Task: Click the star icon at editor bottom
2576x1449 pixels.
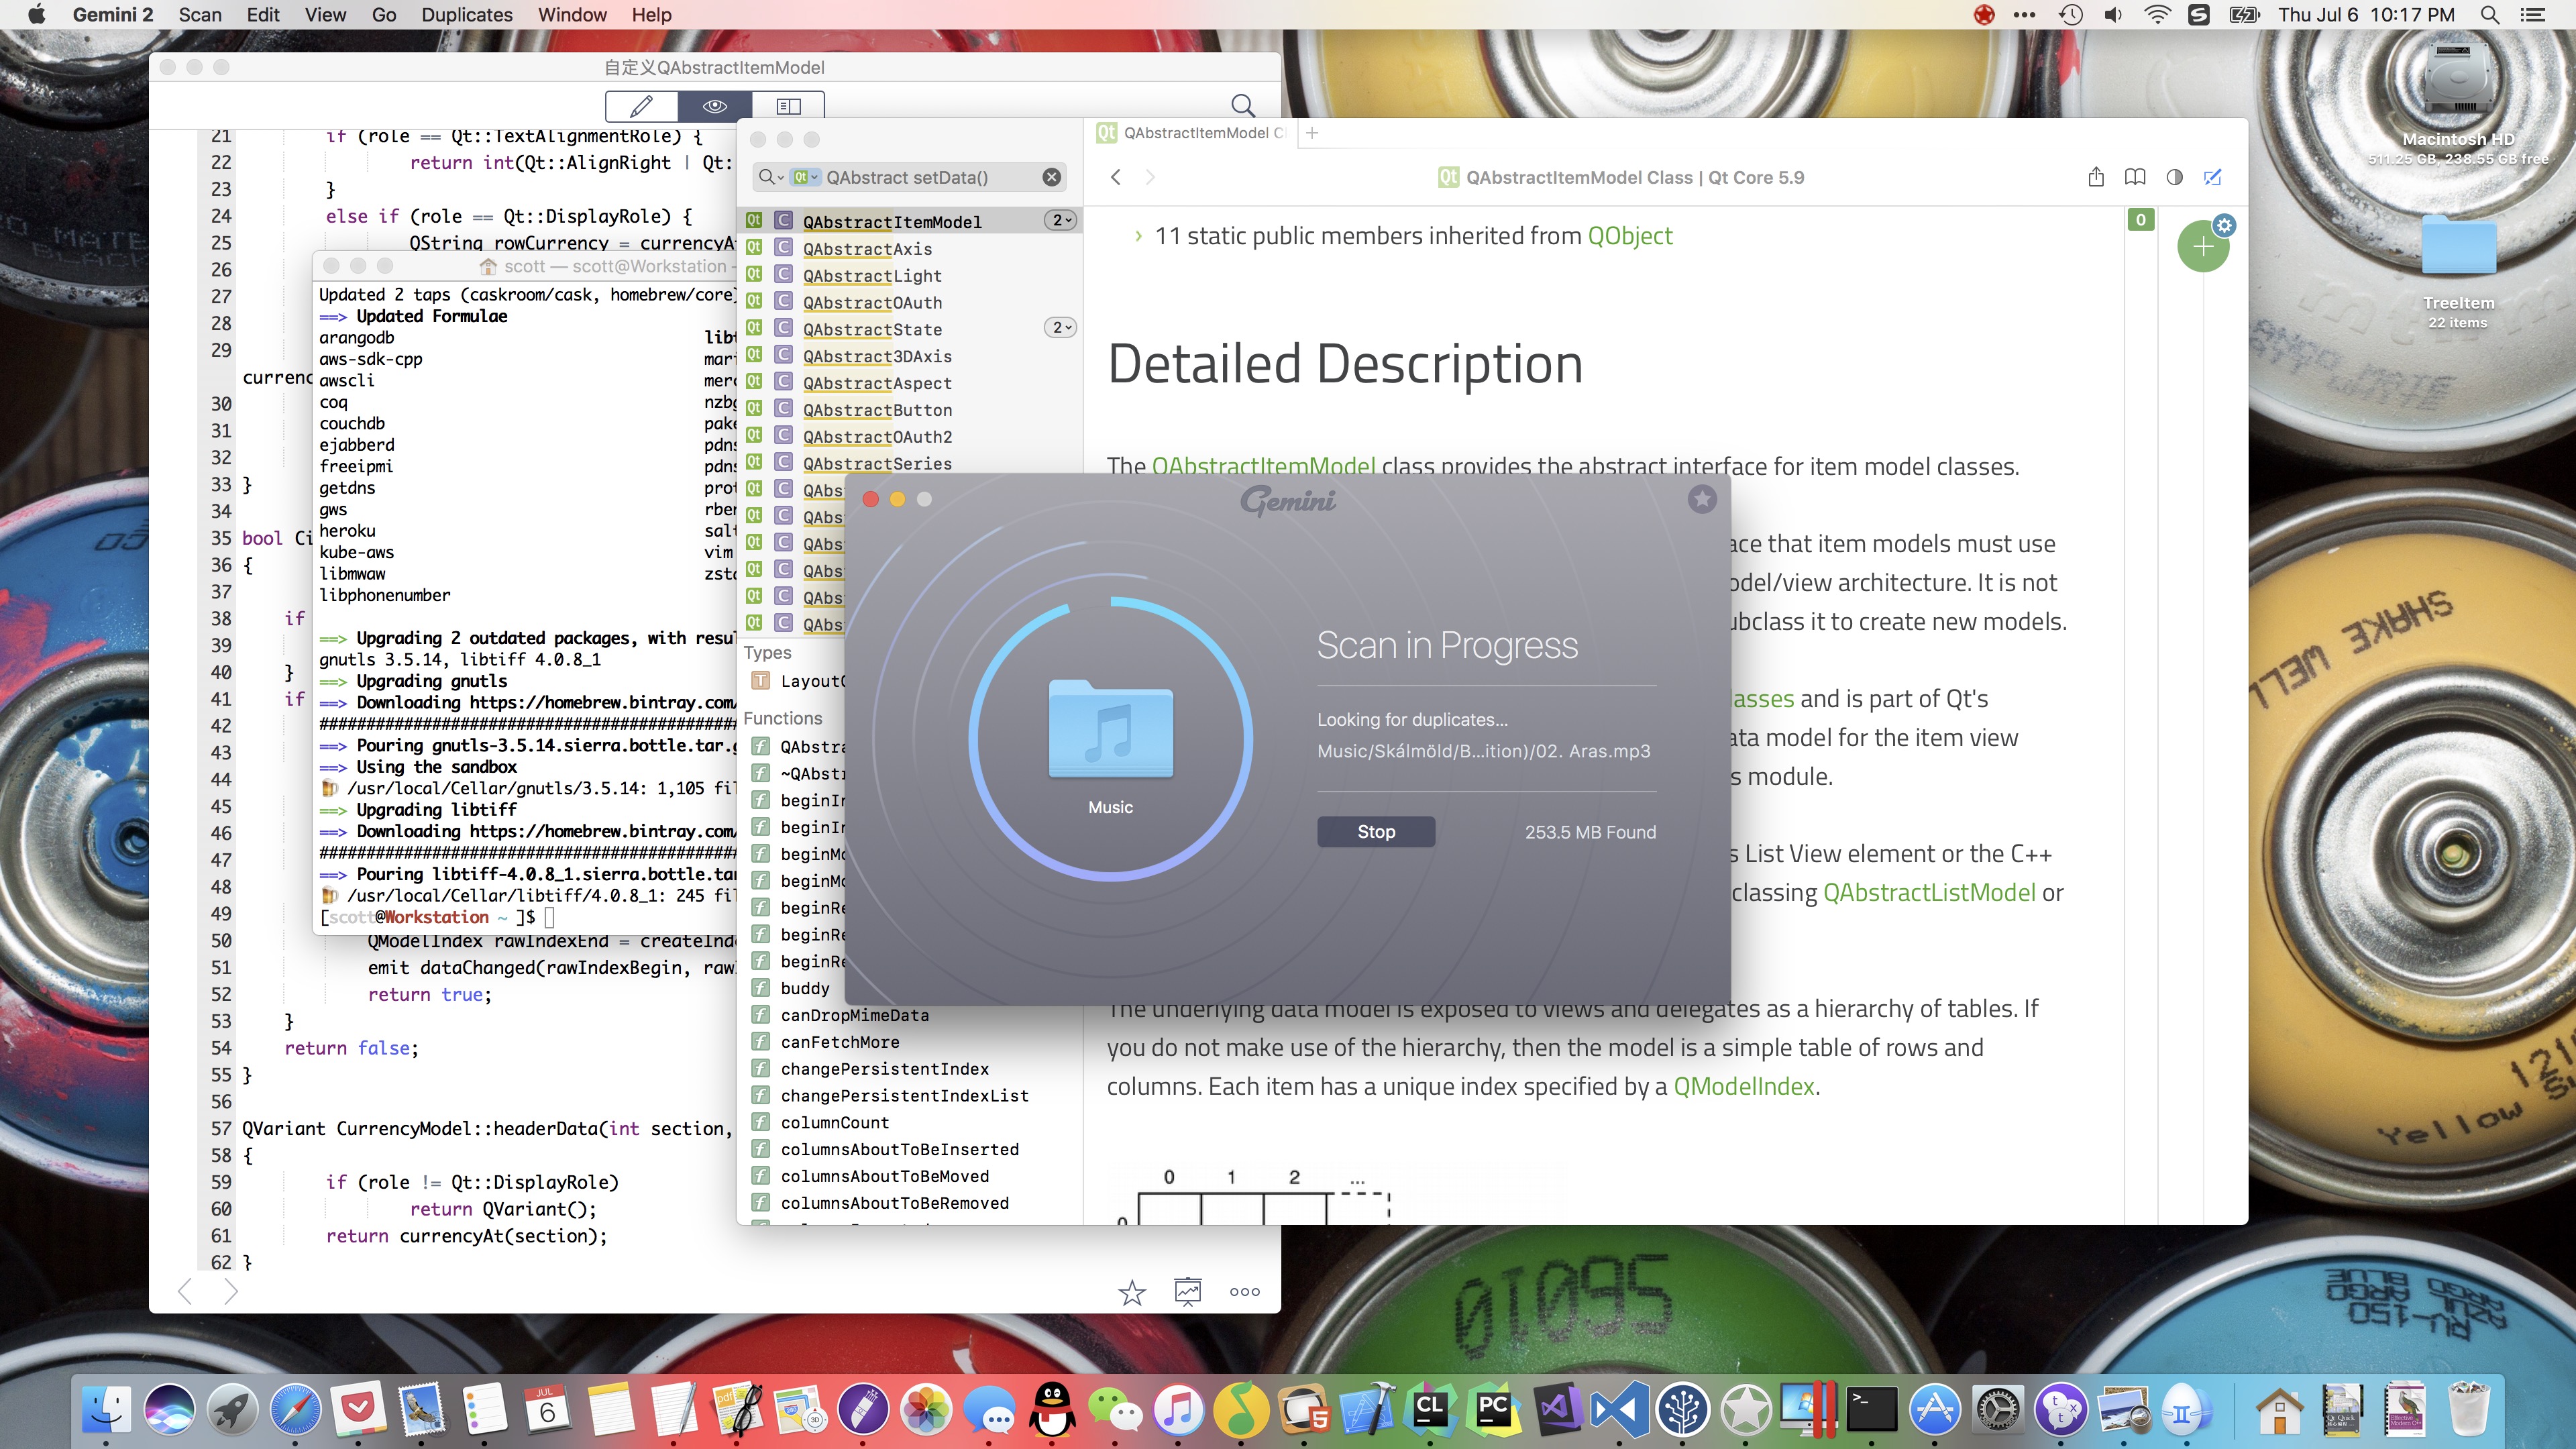Action: click(1131, 1292)
